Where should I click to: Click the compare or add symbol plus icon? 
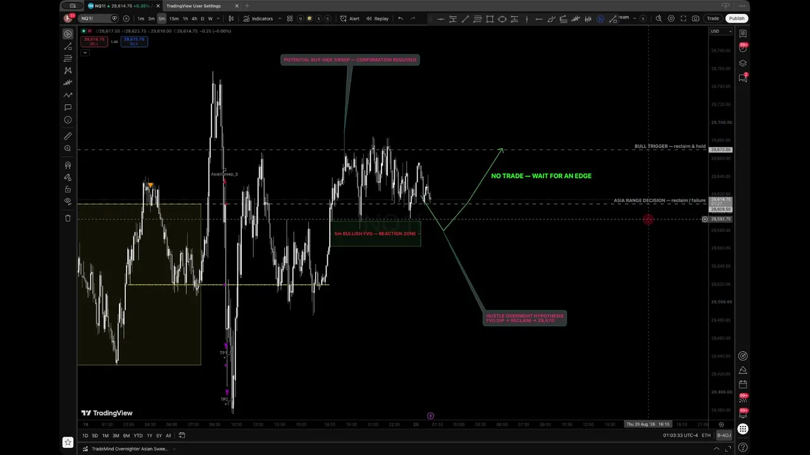click(126, 18)
